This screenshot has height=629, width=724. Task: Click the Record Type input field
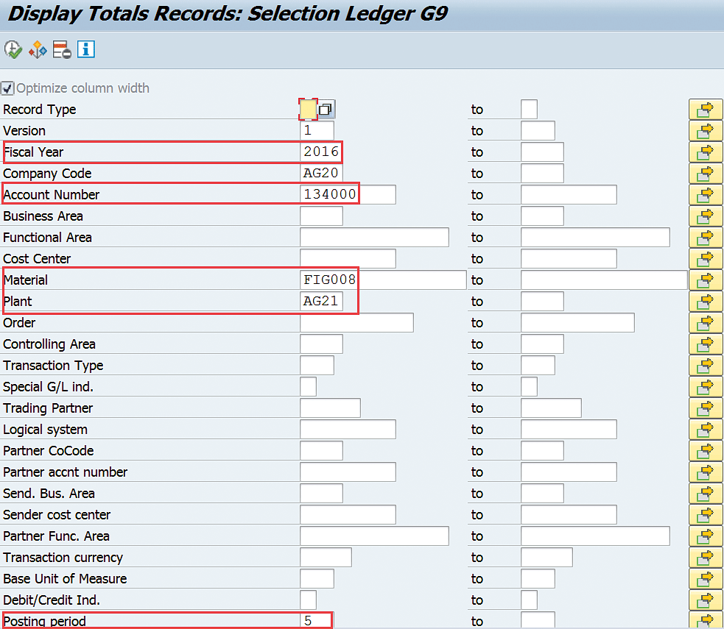(308, 110)
